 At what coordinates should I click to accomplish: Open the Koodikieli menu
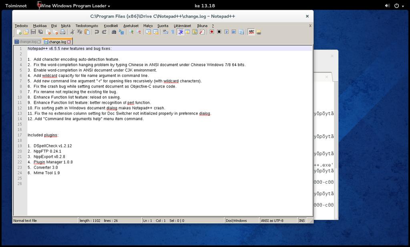click(x=111, y=26)
